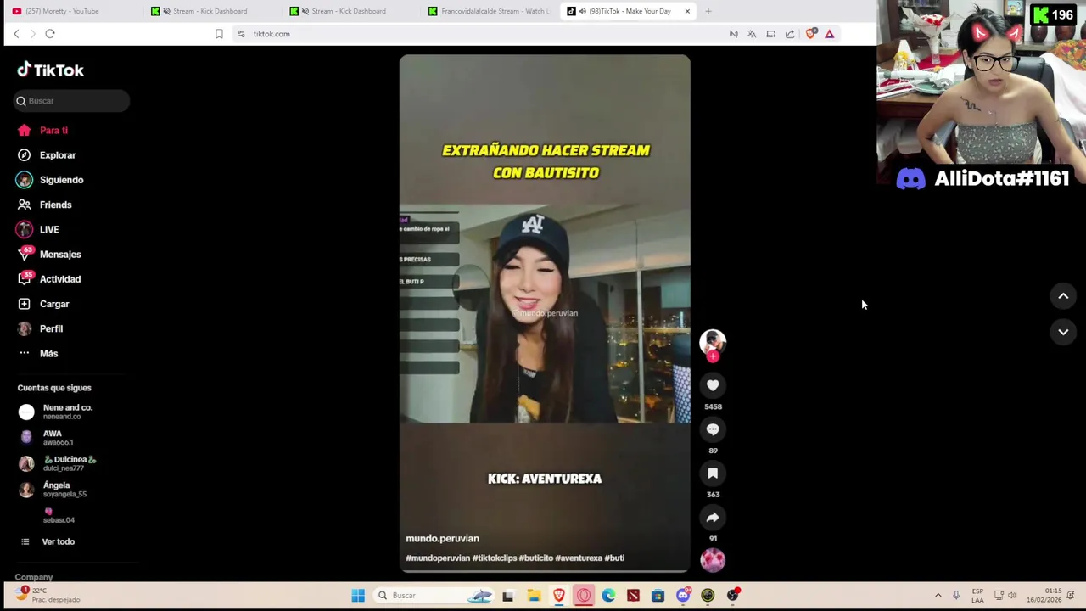
Task: Go to previous video with up chevron
Action: pos(1063,295)
